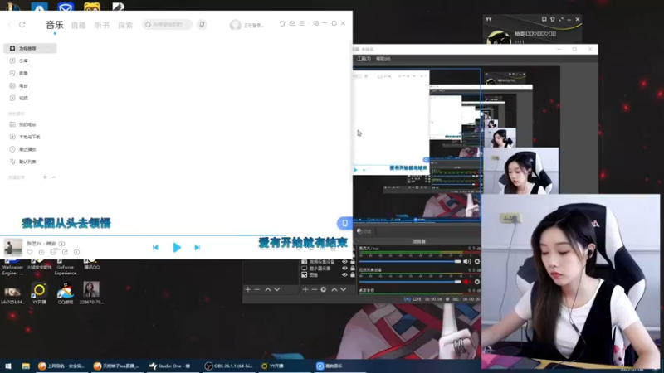This screenshot has height=373, width=664.
Task: Mute the 麦克风/Aux channel speaker icon
Action: pos(467,261)
